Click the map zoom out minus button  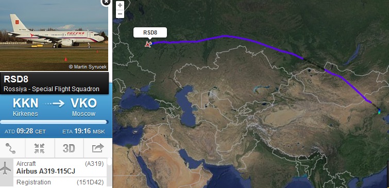(x=120, y=13)
